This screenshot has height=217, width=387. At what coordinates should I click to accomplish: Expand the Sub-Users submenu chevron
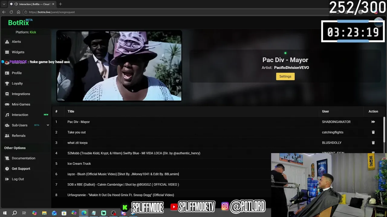(x=48, y=125)
